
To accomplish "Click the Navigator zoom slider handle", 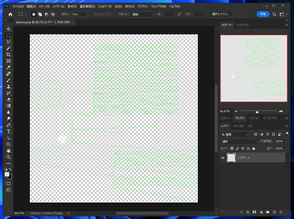I will click(x=257, y=112).
